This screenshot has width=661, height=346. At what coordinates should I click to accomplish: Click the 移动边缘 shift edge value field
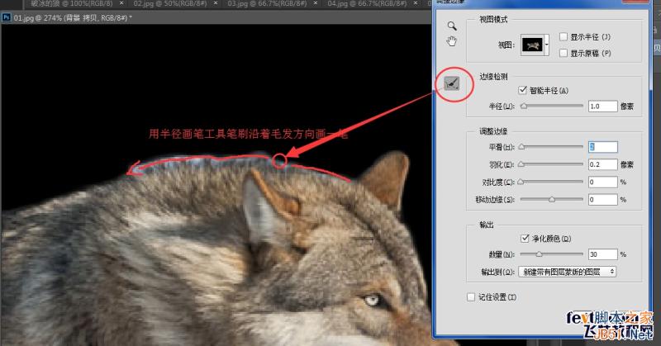(x=603, y=199)
